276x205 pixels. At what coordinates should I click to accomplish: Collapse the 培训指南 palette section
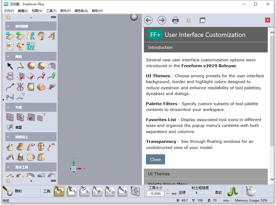8,26
